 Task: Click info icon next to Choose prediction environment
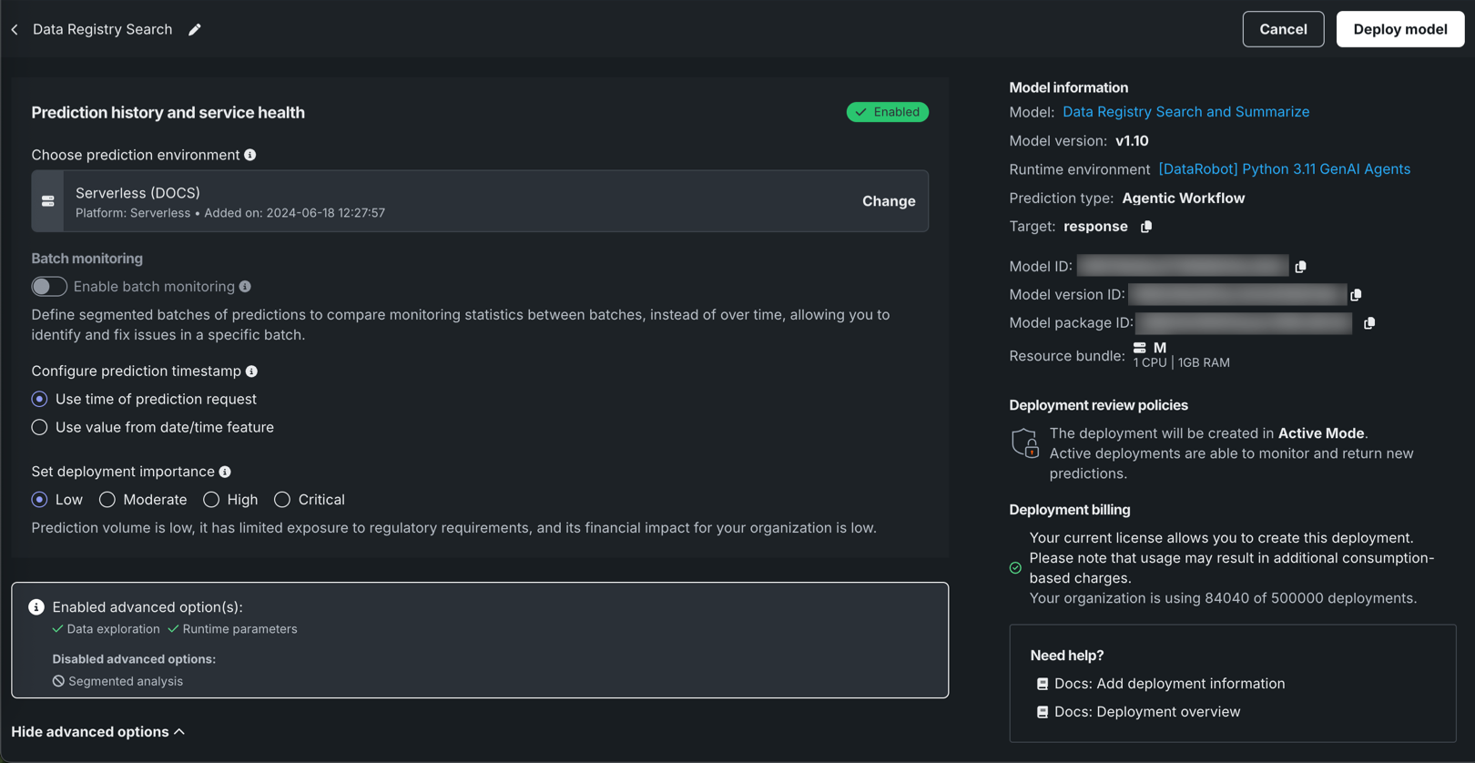pyautogui.click(x=250, y=155)
